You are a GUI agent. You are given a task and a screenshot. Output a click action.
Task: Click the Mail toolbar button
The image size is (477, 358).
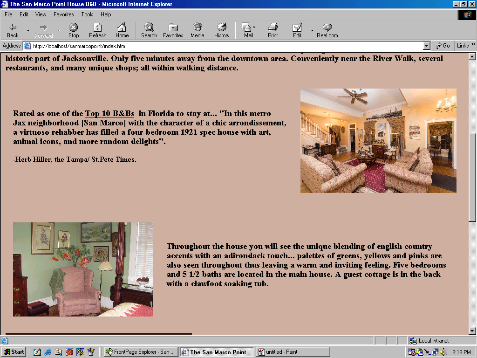pos(249,30)
